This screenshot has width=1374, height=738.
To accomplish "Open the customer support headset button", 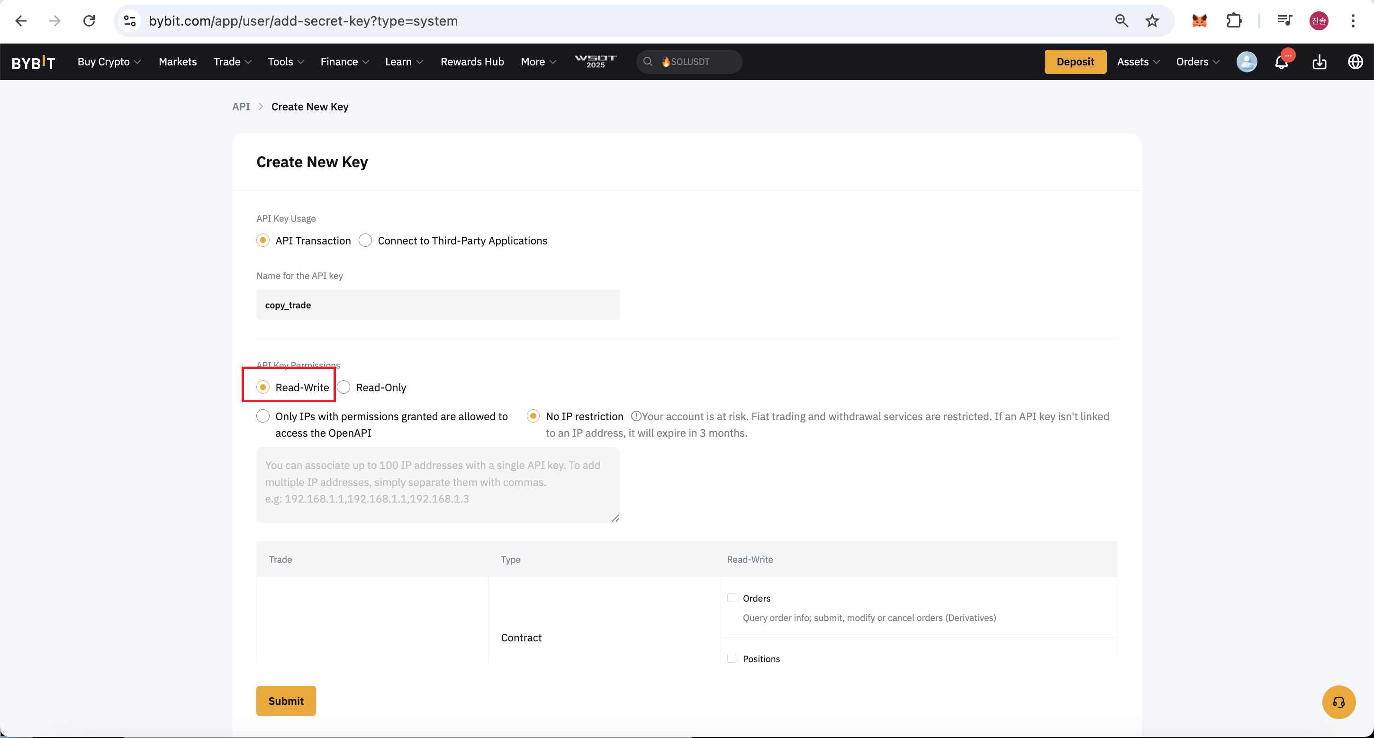I will pos(1338,702).
